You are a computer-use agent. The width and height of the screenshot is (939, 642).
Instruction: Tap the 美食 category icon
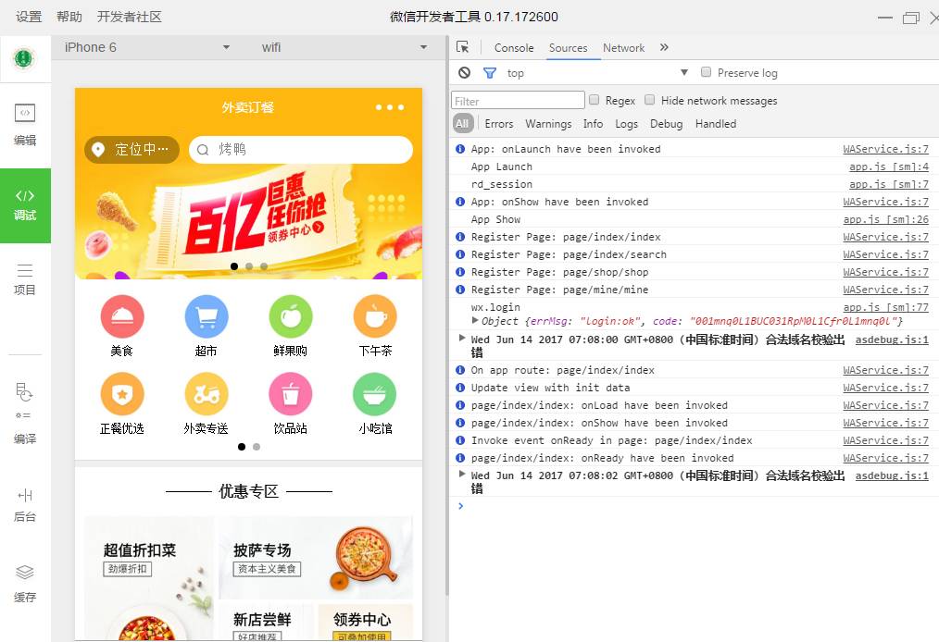[x=122, y=316]
